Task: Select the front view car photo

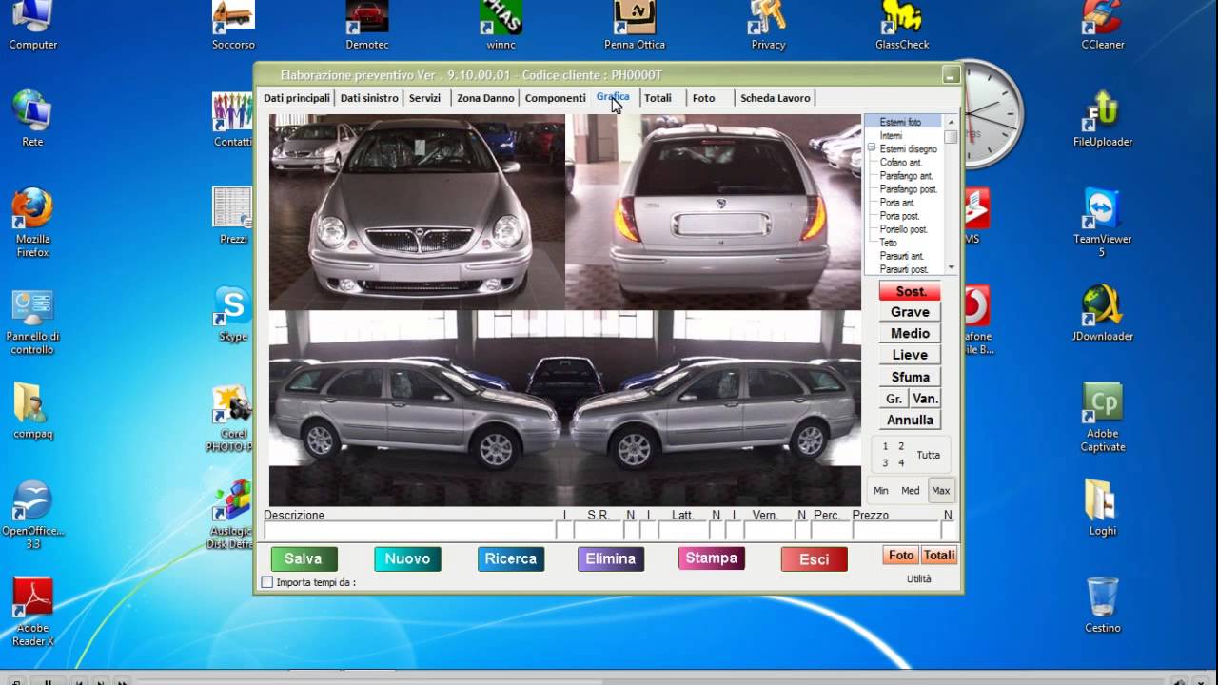Action: point(417,211)
